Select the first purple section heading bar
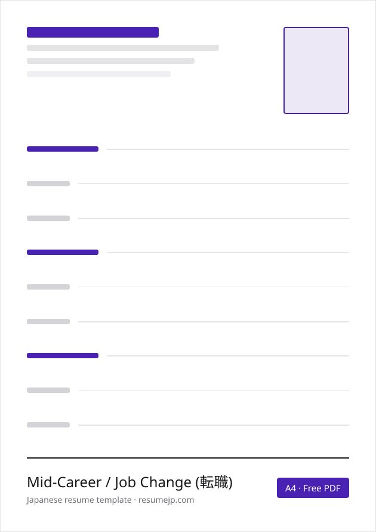 point(63,149)
